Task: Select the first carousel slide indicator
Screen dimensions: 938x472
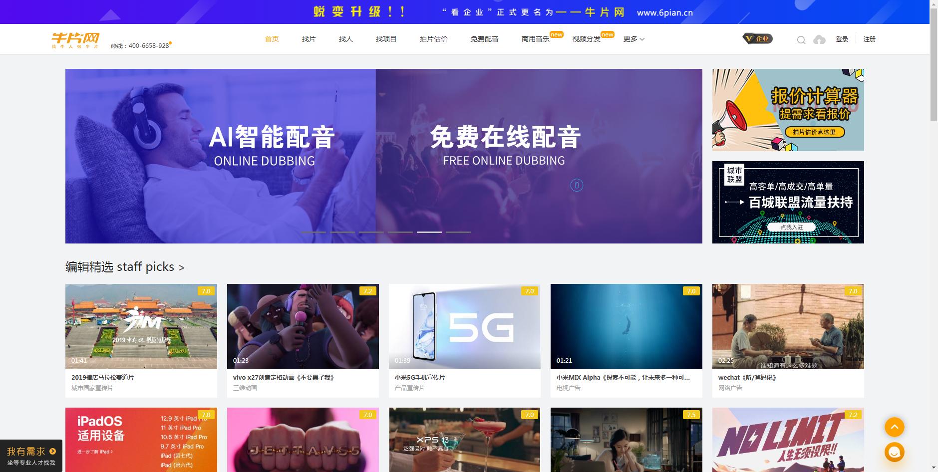Action: point(313,232)
